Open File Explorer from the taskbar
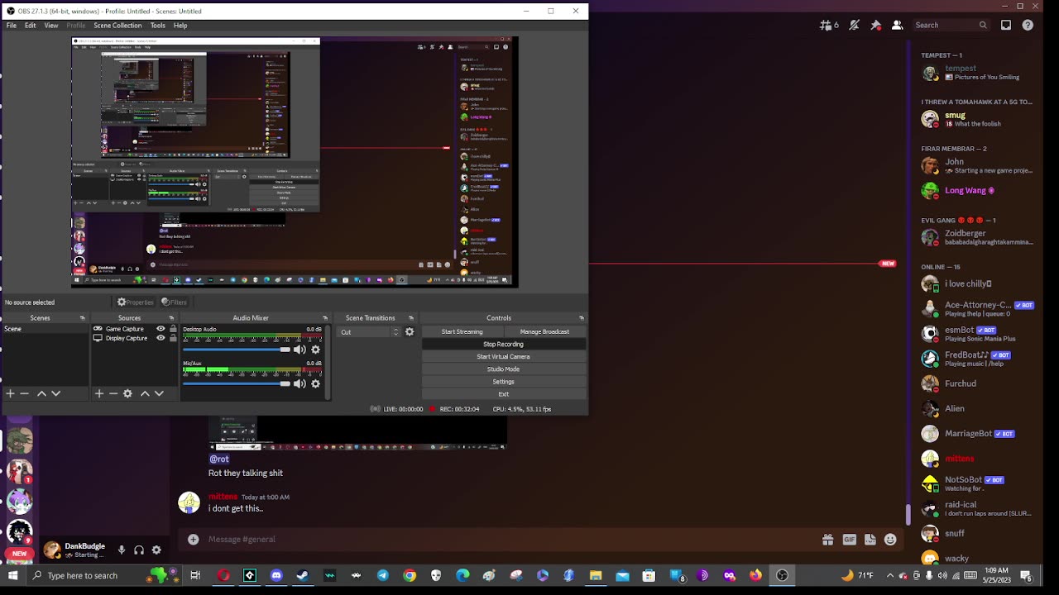Screen dimensions: 1059x595 point(596,575)
